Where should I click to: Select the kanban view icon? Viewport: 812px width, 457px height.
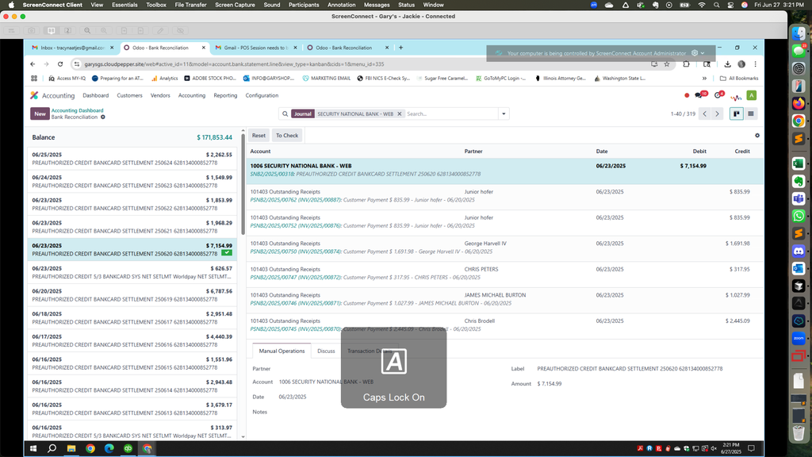click(737, 113)
